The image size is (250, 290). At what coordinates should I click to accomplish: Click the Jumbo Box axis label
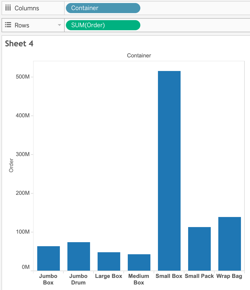pyautogui.click(x=48, y=279)
